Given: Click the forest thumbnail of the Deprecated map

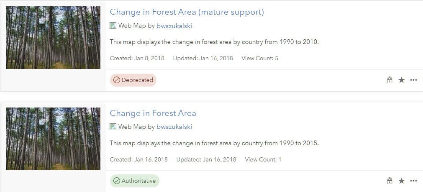Looking at the screenshot, I should pos(53,38).
